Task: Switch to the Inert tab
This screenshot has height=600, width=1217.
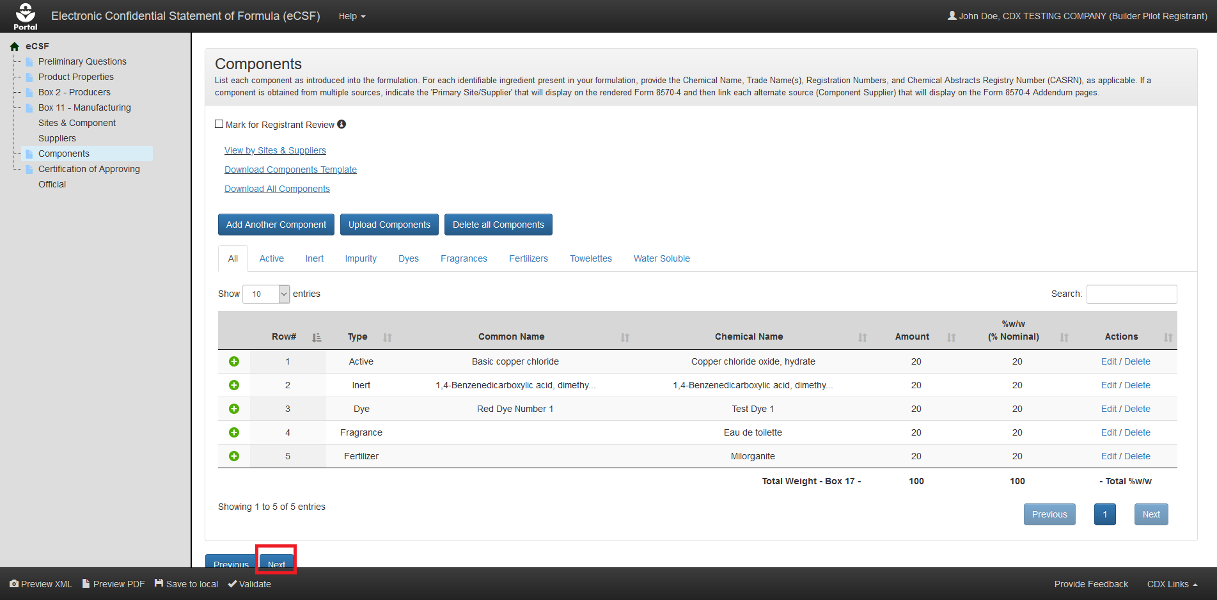Action: click(x=315, y=258)
